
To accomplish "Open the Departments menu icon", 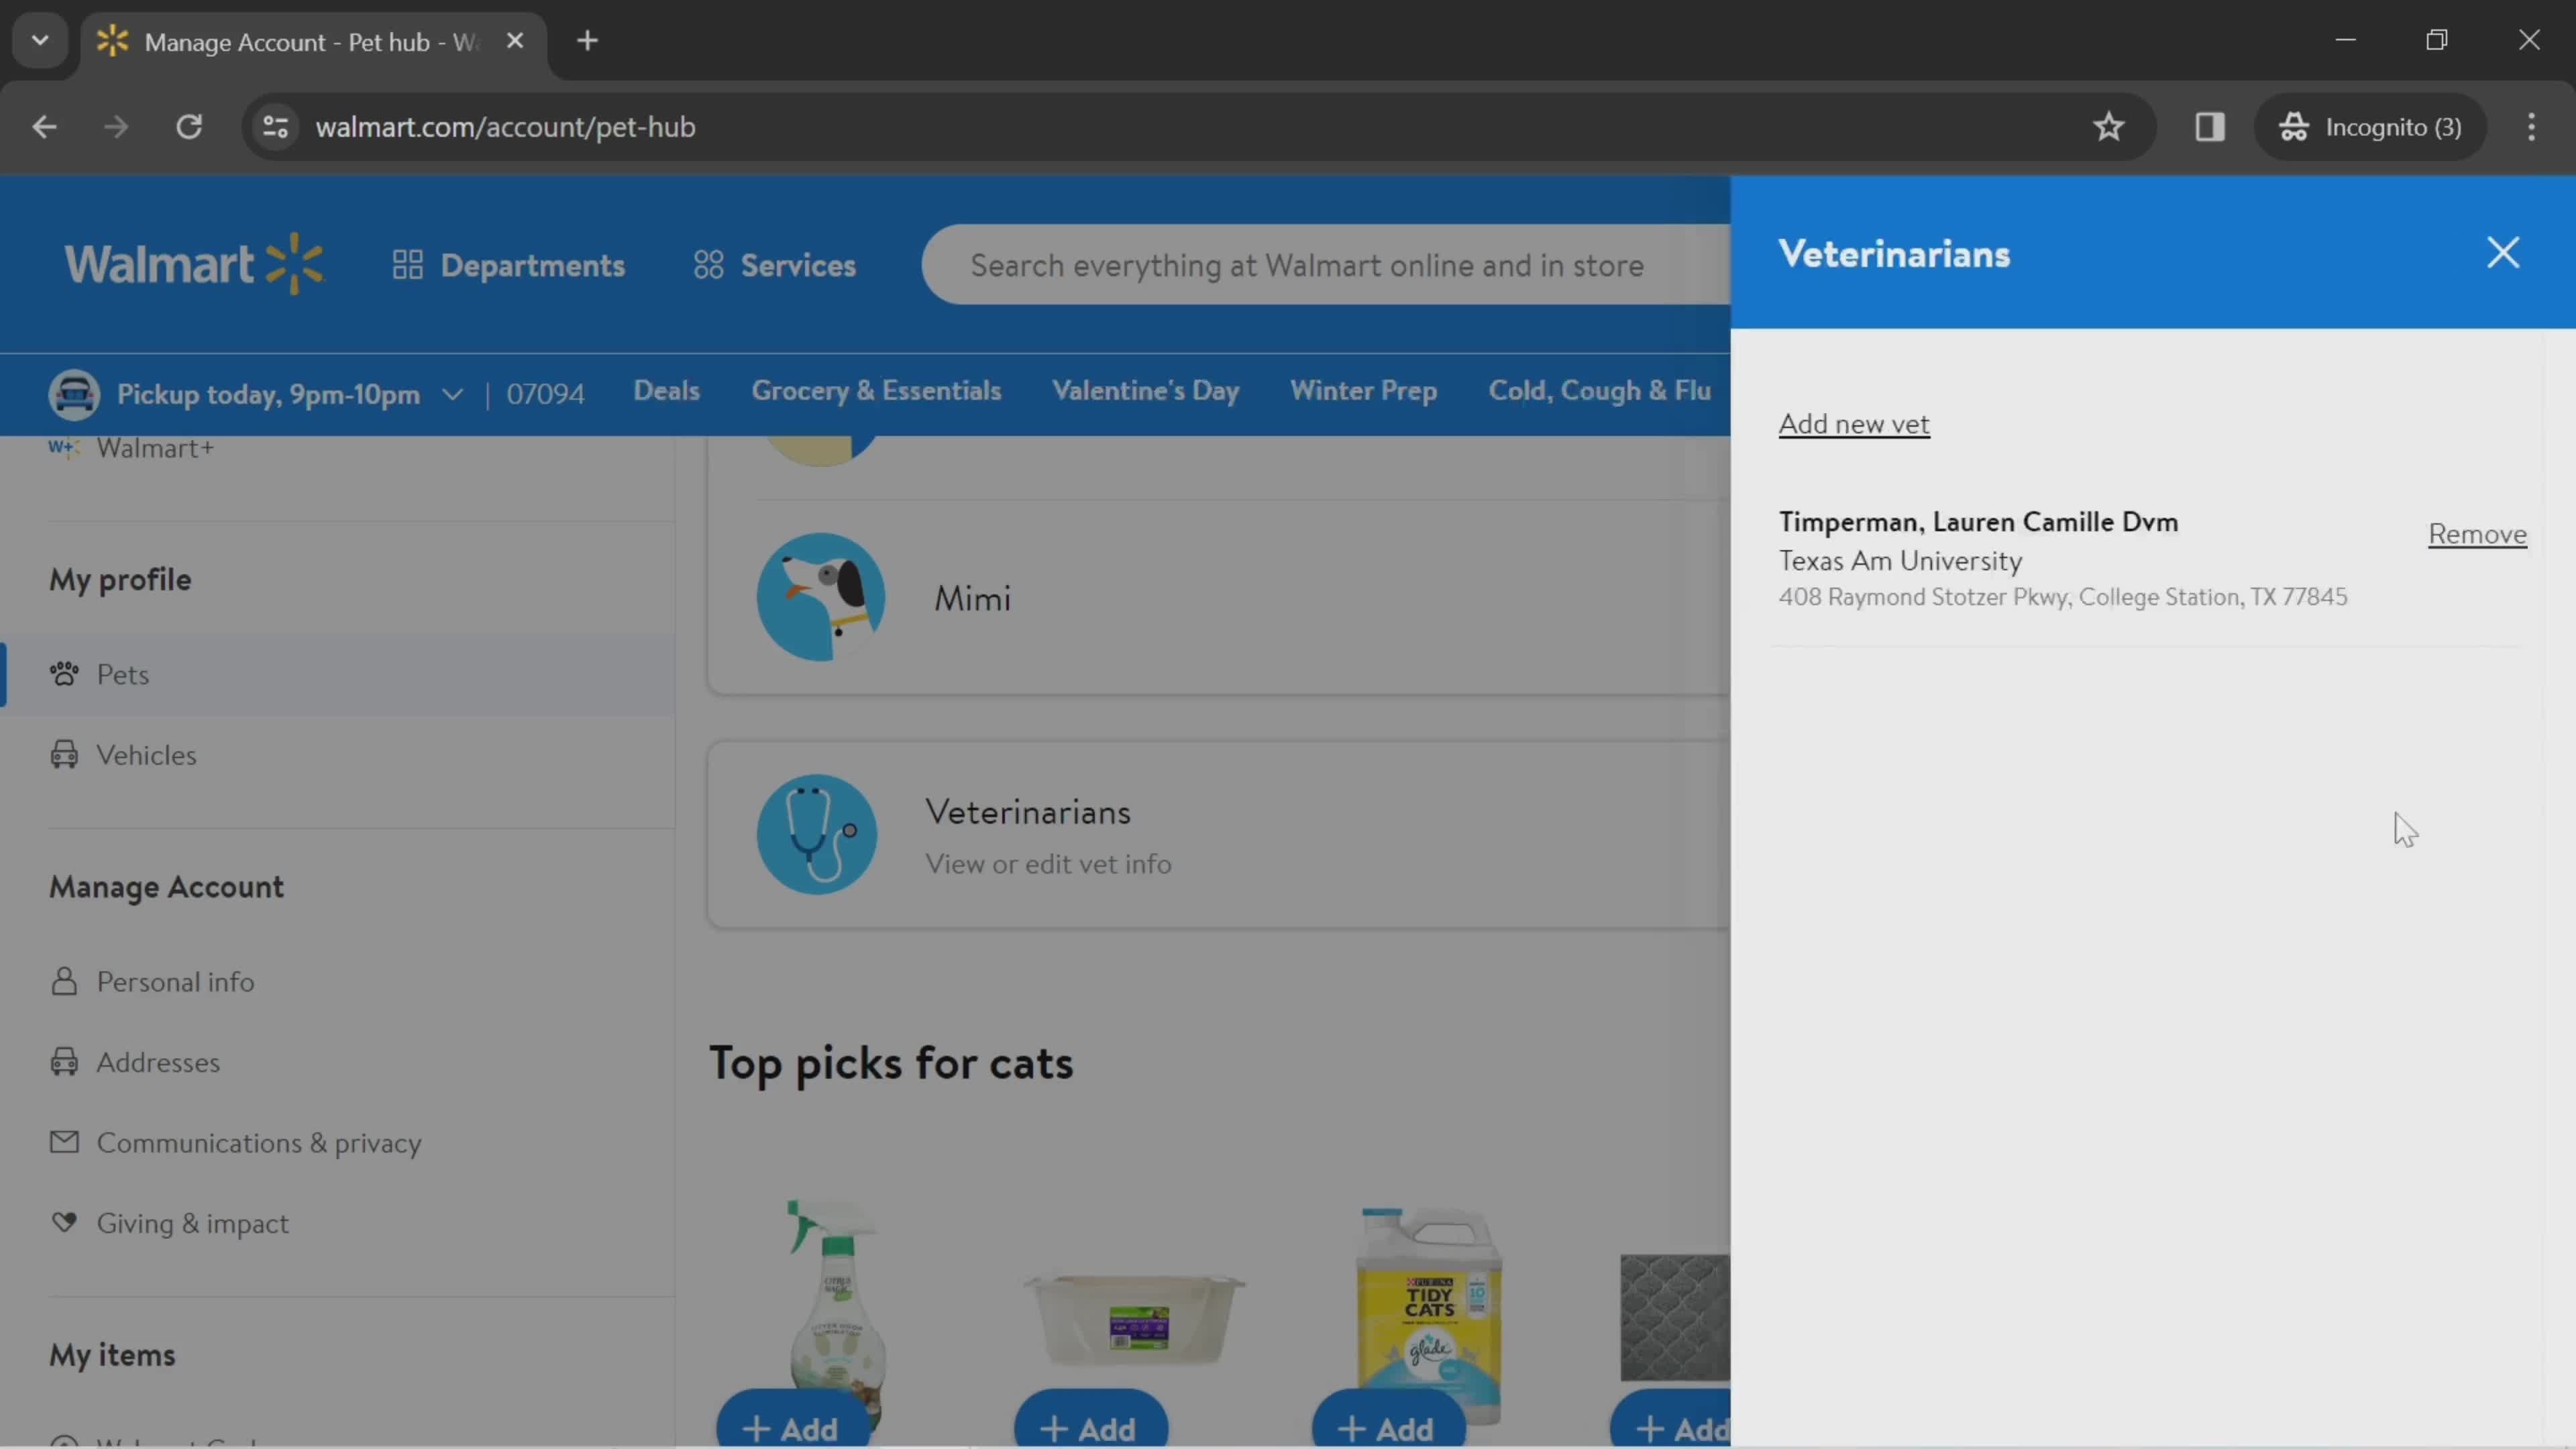I will coord(409,266).
